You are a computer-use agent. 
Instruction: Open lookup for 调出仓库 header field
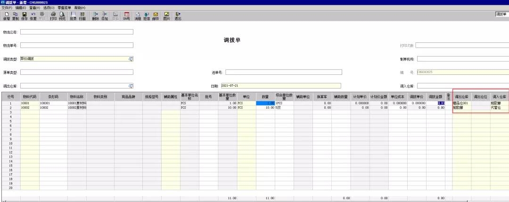[131, 86]
